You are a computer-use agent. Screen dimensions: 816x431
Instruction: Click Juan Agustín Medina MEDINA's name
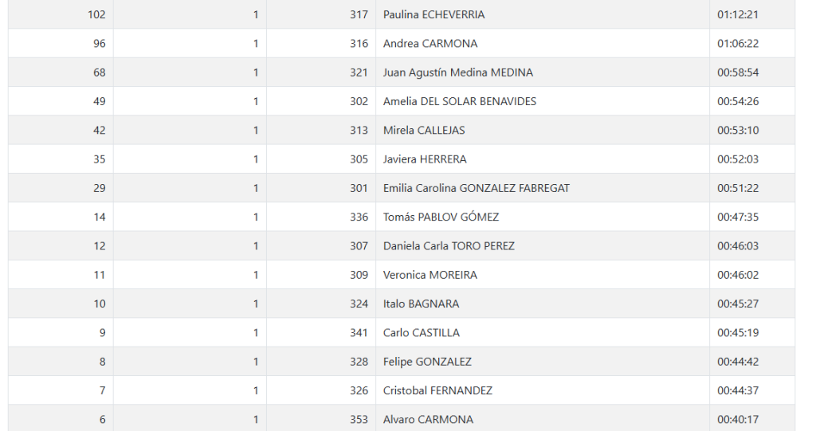[x=458, y=72]
